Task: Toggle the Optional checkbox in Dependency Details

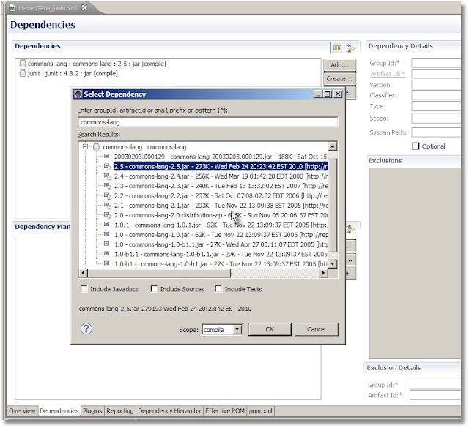Action: pyautogui.click(x=416, y=146)
